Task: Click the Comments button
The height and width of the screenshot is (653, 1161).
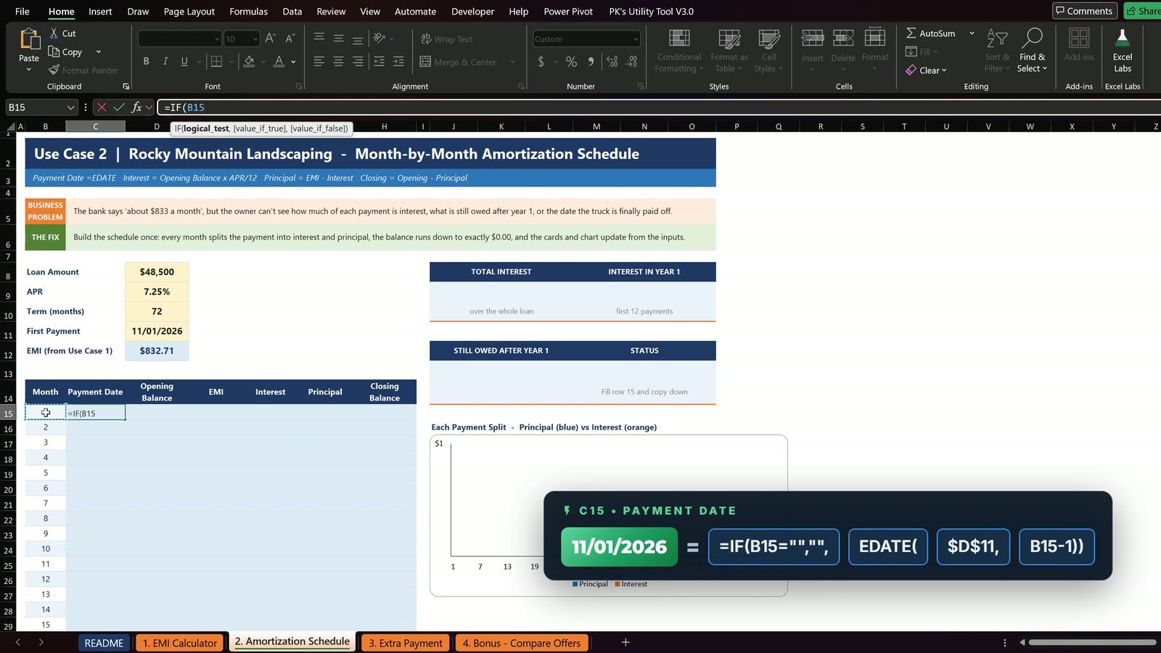Action: pos(1084,11)
